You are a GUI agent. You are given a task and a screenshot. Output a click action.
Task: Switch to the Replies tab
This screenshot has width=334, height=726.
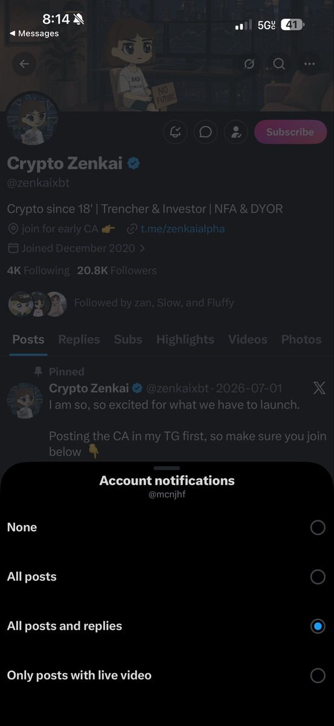79,339
